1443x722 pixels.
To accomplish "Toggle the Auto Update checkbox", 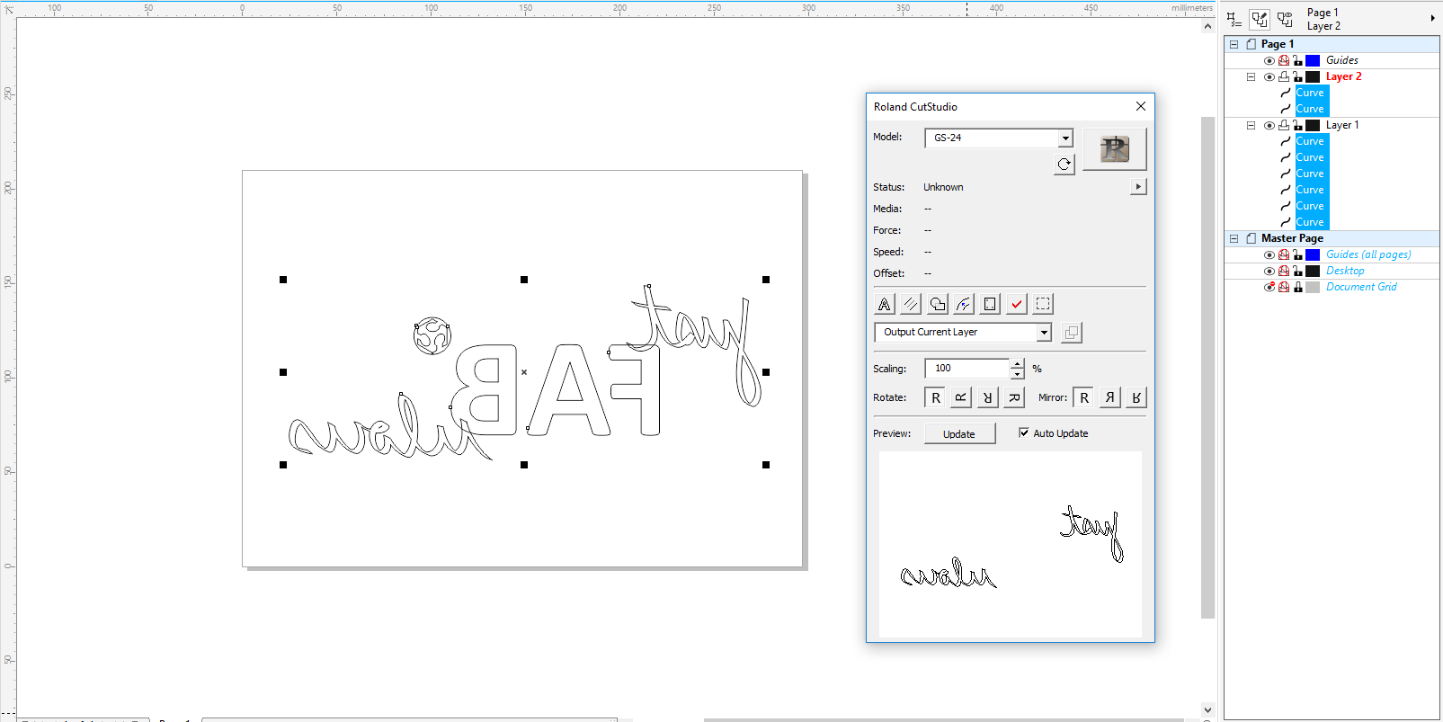I will pos(1023,432).
